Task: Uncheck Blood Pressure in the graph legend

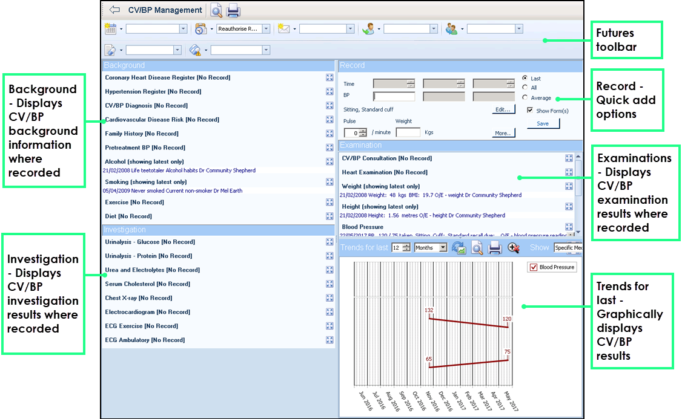Action: [x=533, y=267]
